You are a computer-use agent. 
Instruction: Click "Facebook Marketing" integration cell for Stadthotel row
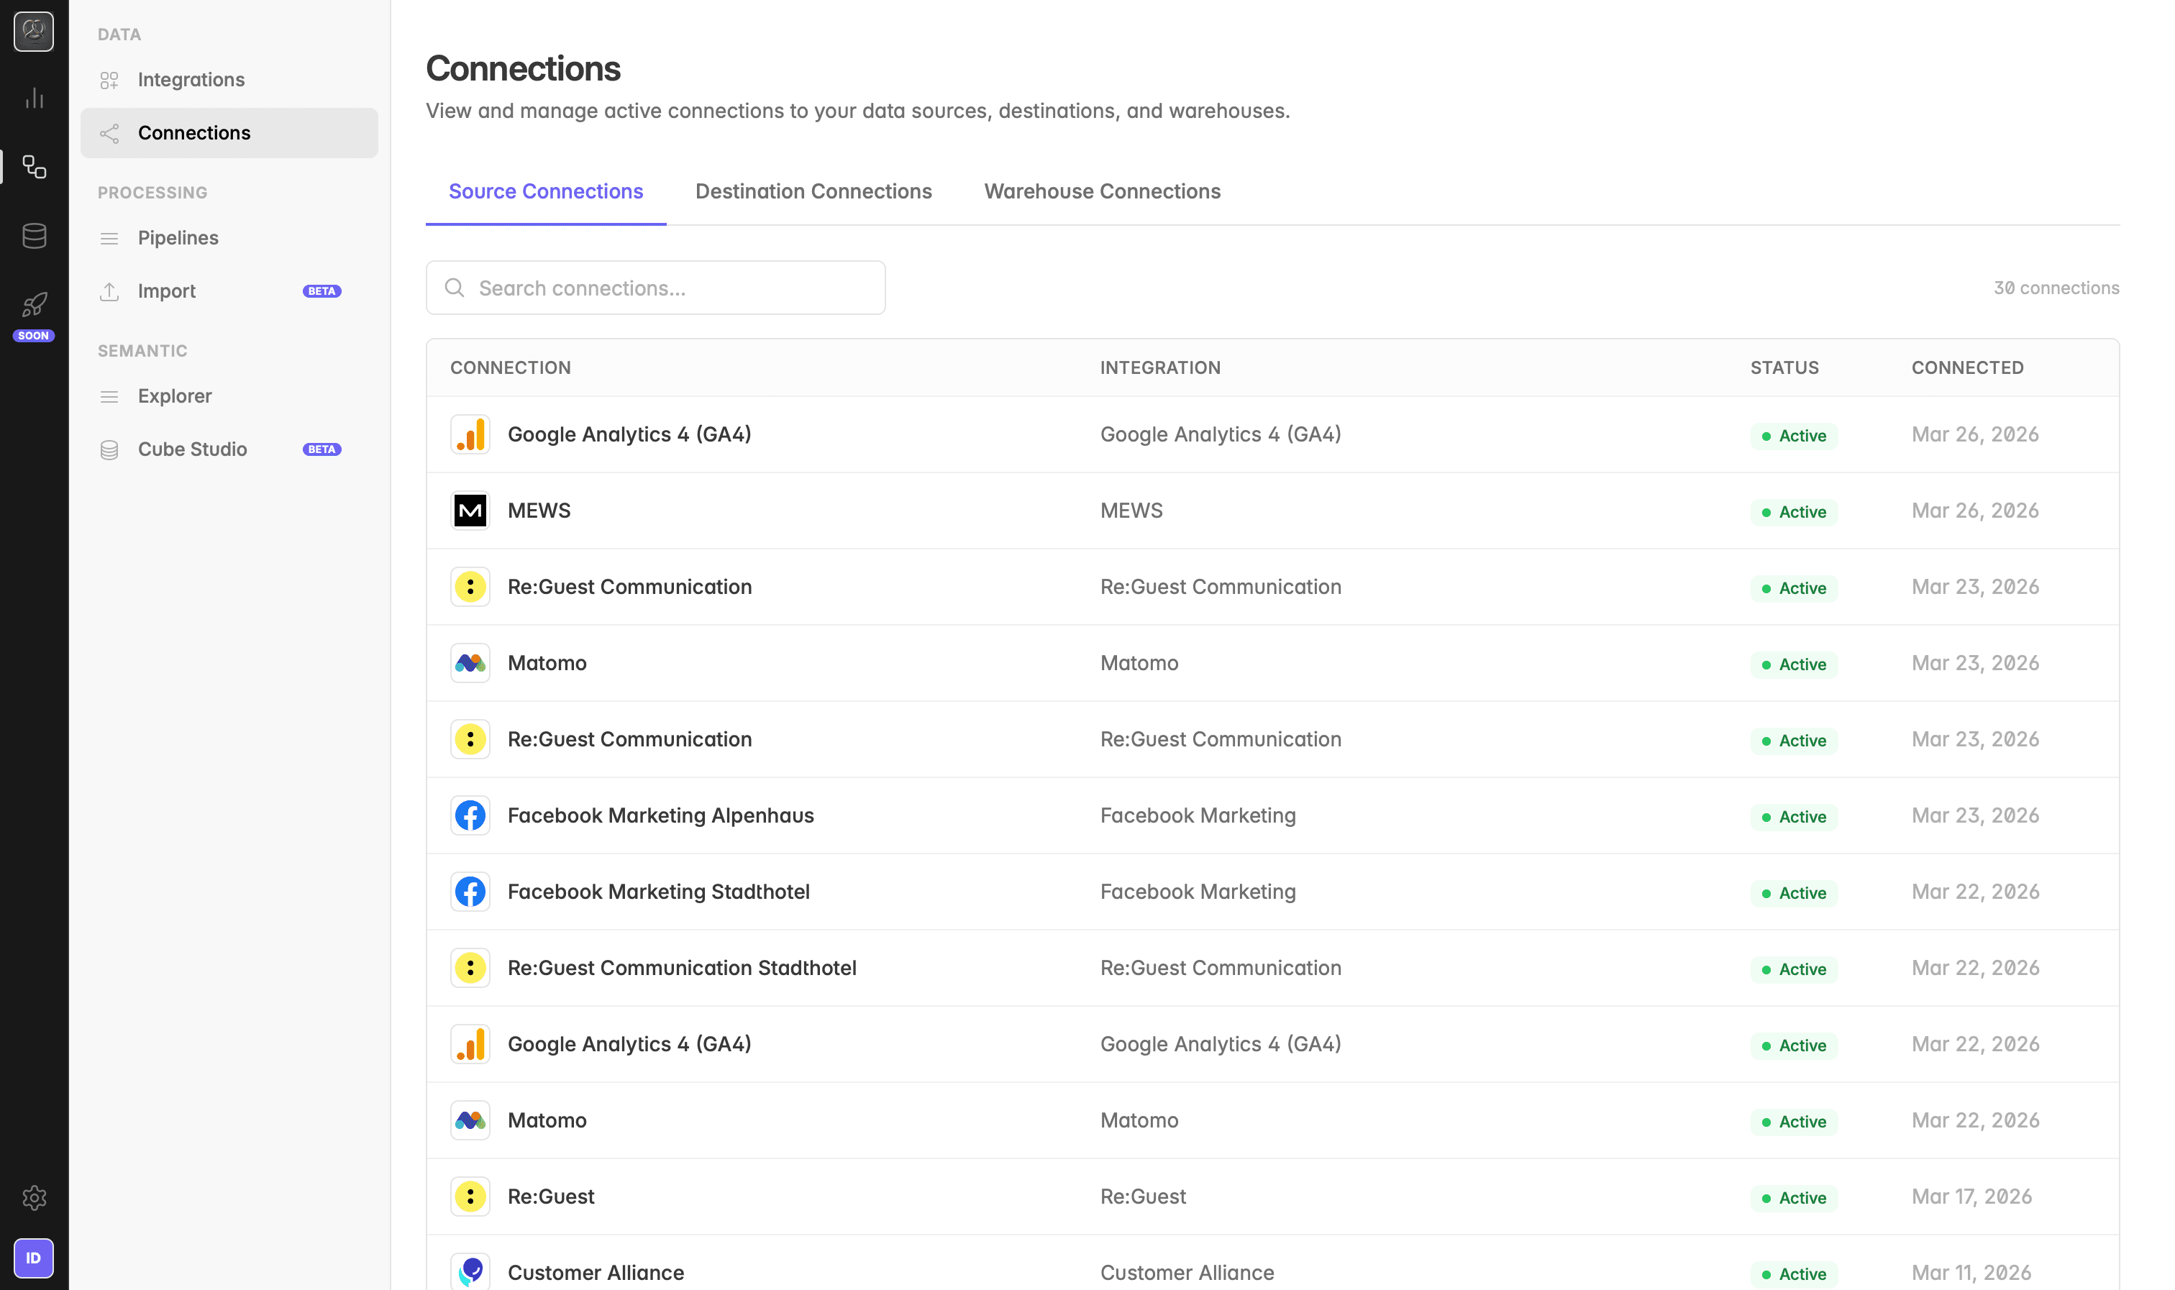coord(1198,892)
